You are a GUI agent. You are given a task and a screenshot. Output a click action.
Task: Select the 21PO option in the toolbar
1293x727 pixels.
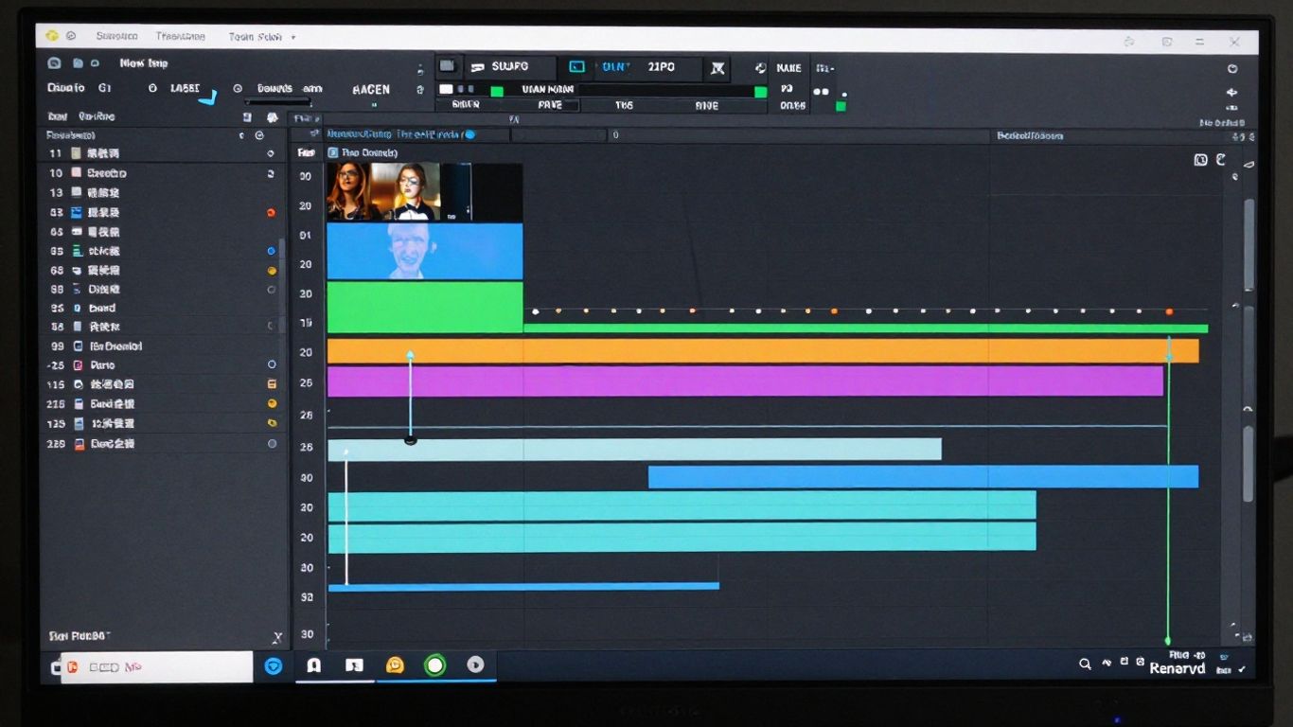pyautogui.click(x=662, y=67)
